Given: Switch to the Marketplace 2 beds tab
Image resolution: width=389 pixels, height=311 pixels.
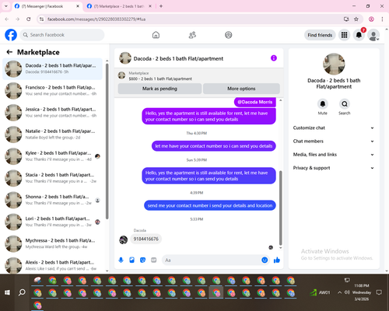Looking at the screenshot, I should tap(118, 6).
